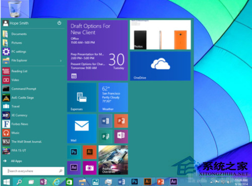252x186 pixels.
Task: Open OneNote on the taskbar
Action: (x=43, y=182)
